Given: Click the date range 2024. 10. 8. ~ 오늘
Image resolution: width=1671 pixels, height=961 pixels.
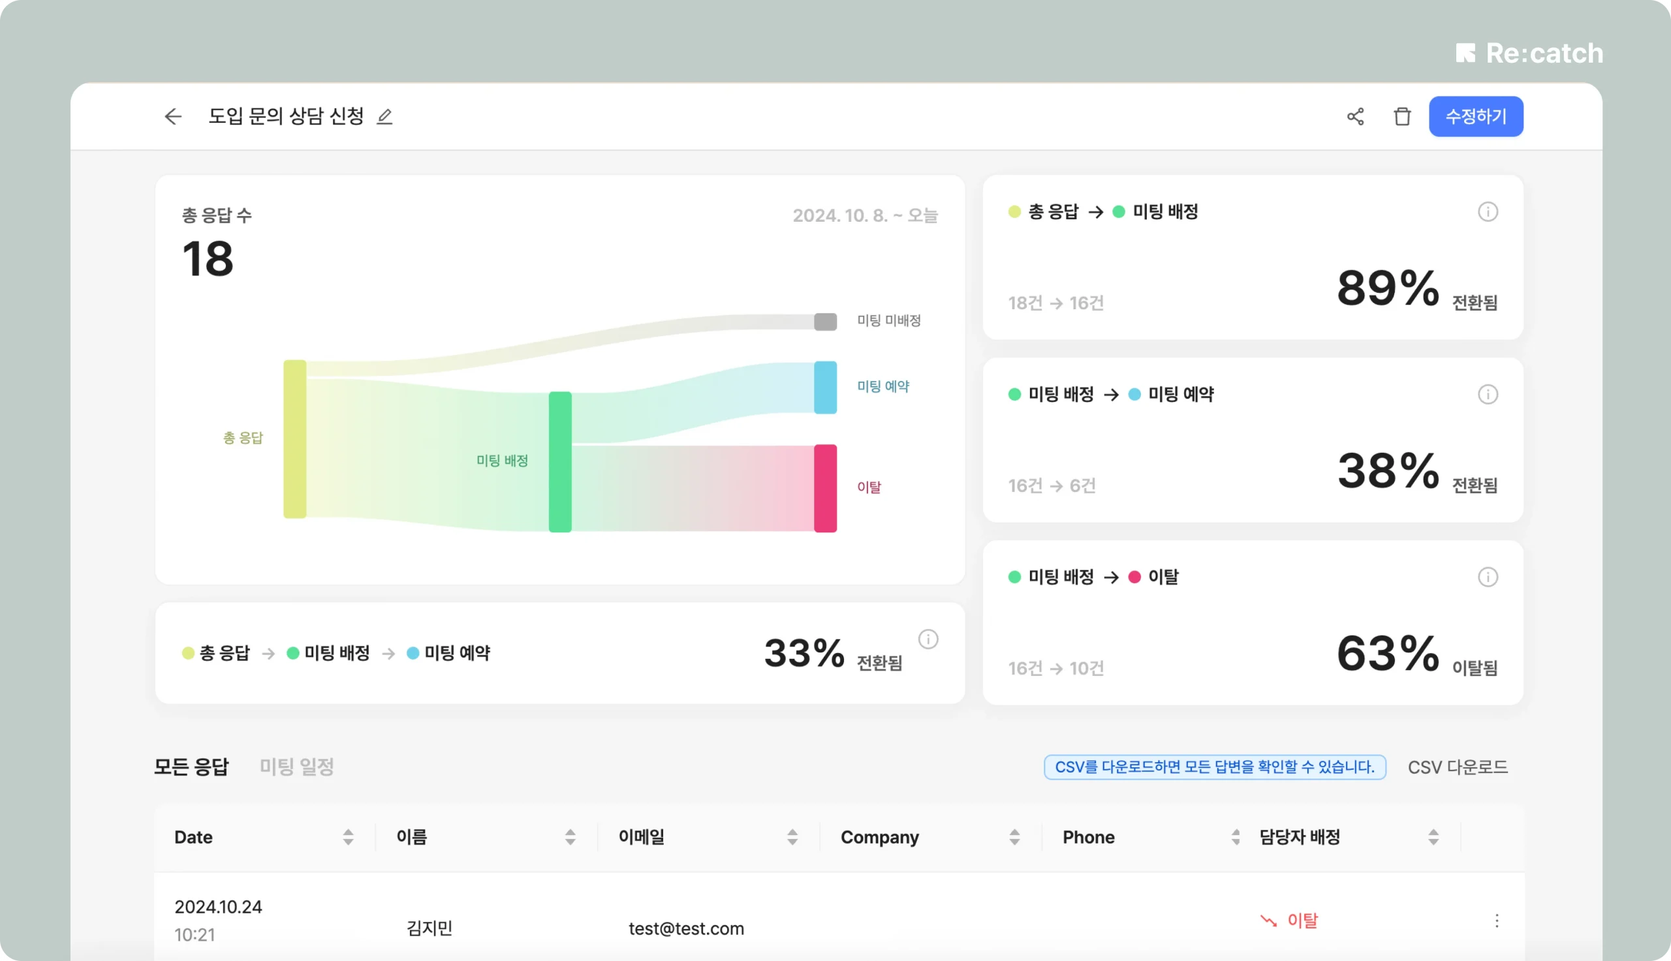Looking at the screenshot, I should pyautogui.click(x=865, y=216).
